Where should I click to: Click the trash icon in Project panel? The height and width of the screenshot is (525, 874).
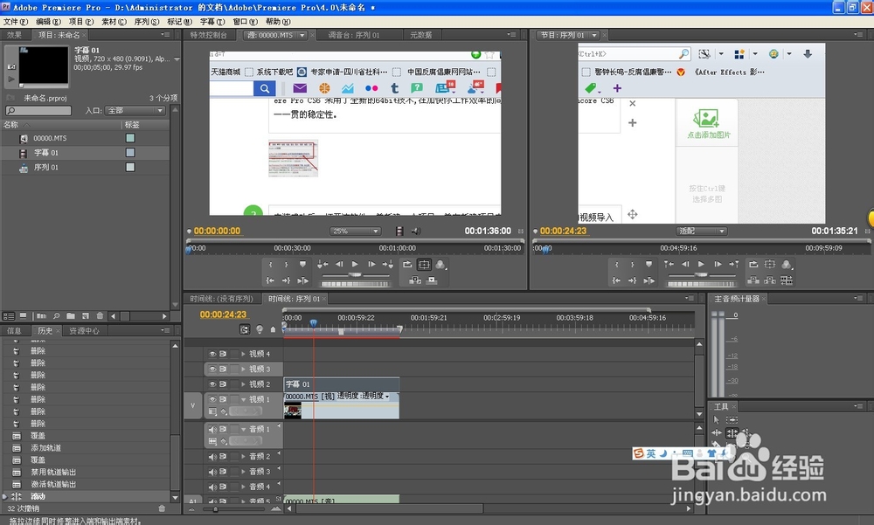tap(100, 316)
